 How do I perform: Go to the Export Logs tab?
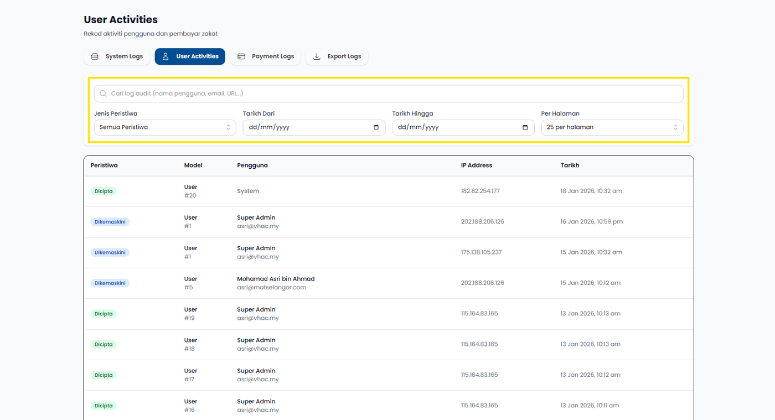pos(344,56)
